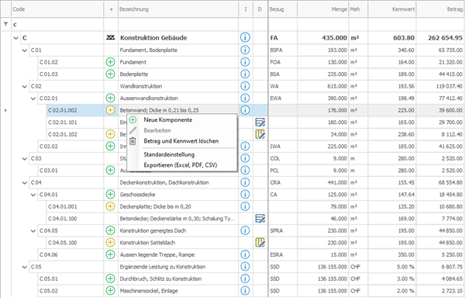Click Menge cell 176.000 of Betonwand

point(322,110)
